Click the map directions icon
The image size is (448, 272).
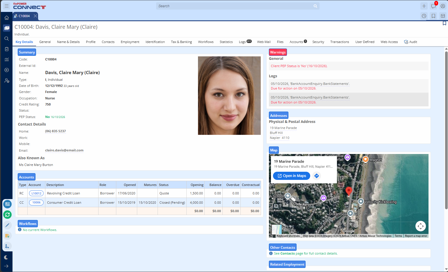tap(317, 176)
